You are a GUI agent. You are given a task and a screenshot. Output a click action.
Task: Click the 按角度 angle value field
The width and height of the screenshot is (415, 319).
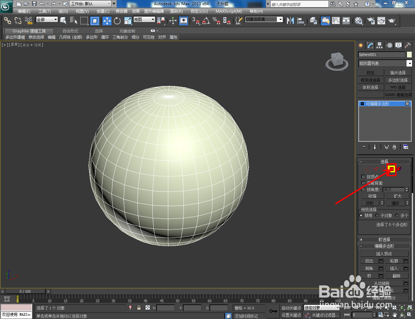(x=394, y=189)
